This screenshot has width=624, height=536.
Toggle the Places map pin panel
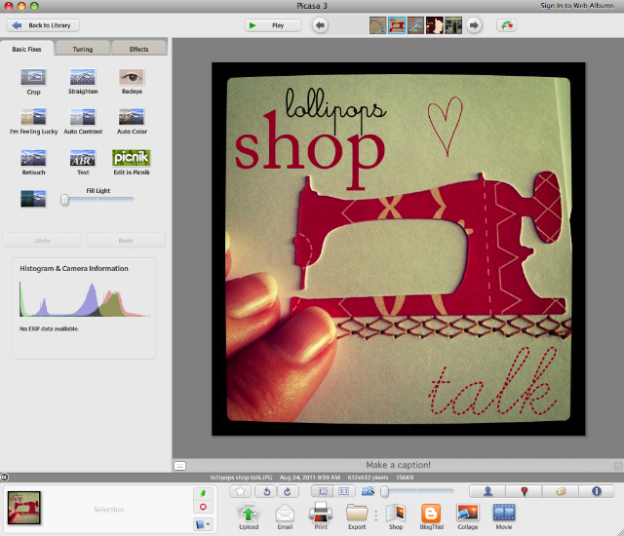coord(525,491)
